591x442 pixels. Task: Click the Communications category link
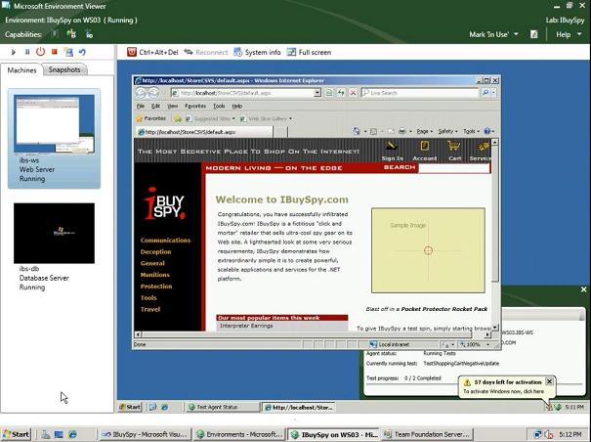tap(165, 240)
